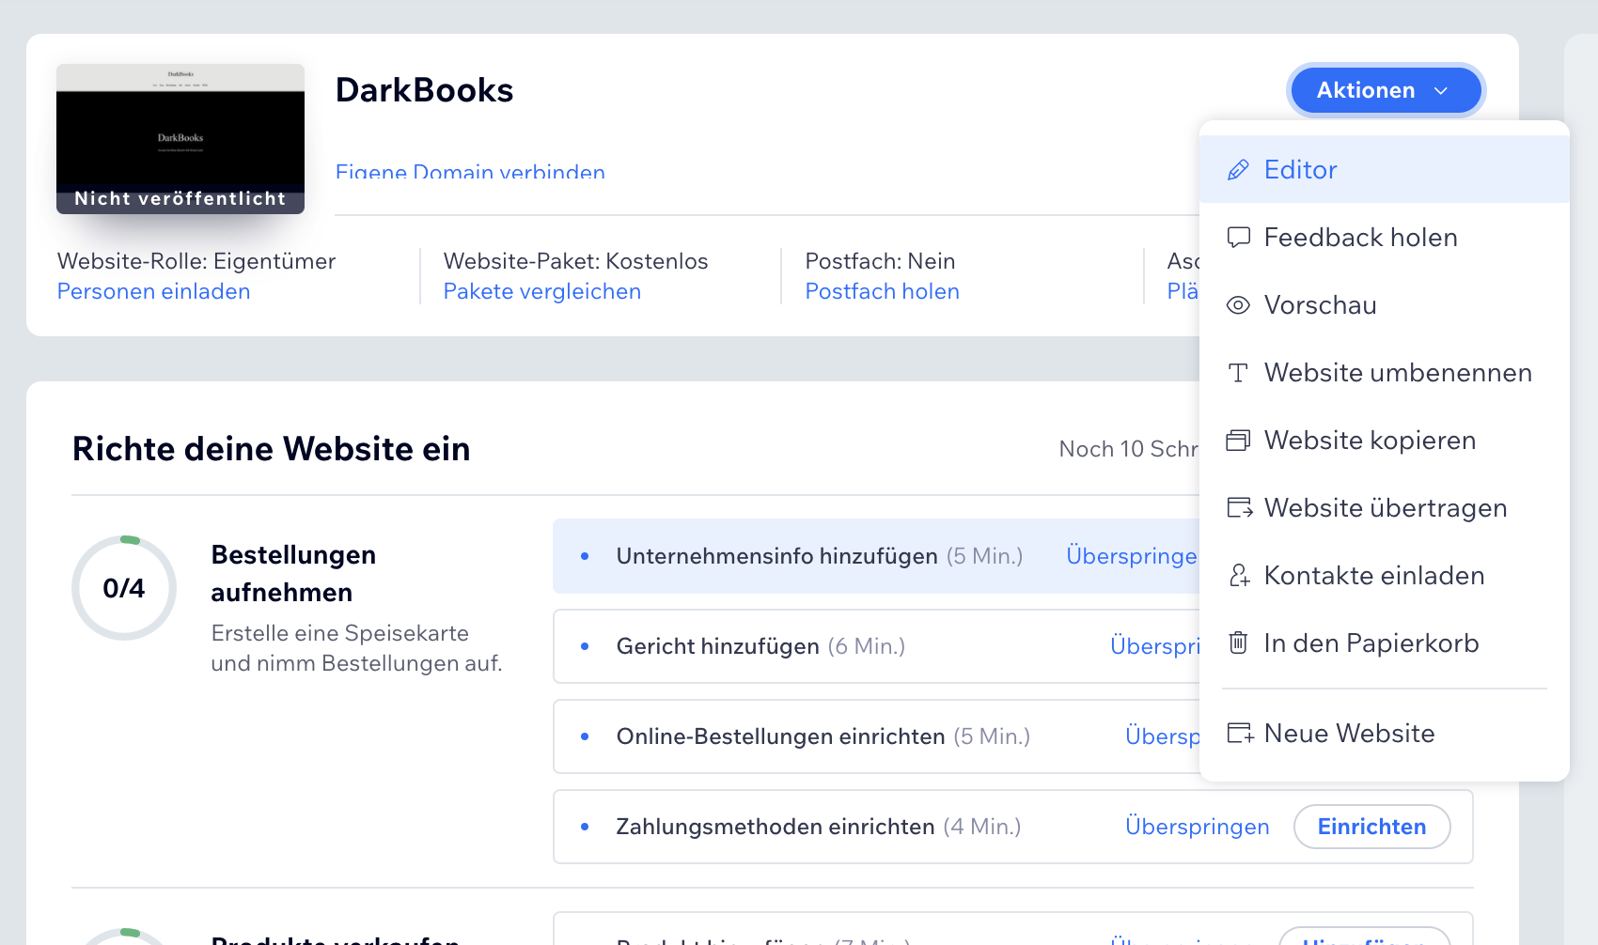This screenshot has width=1598, height=945.
Task: Click the DarkBooks site title
Action: coord(425,90)
